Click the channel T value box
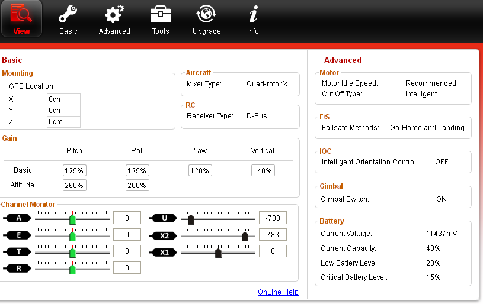 pyautogui.click(x=127, y=251)
